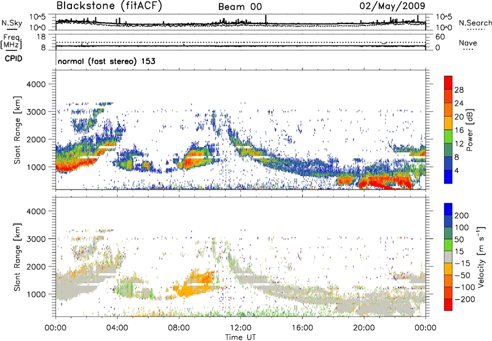492x341 pixels.
Task: Click the 'Nave' legend label
Action: point(468,42)
